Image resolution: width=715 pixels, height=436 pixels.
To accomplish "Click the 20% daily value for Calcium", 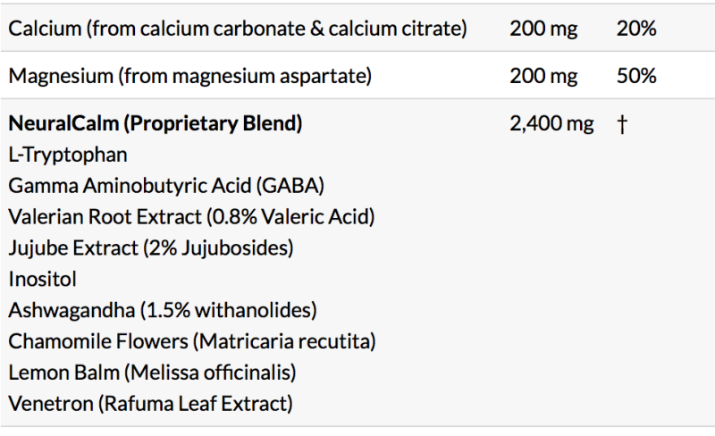I will (636, 29).
